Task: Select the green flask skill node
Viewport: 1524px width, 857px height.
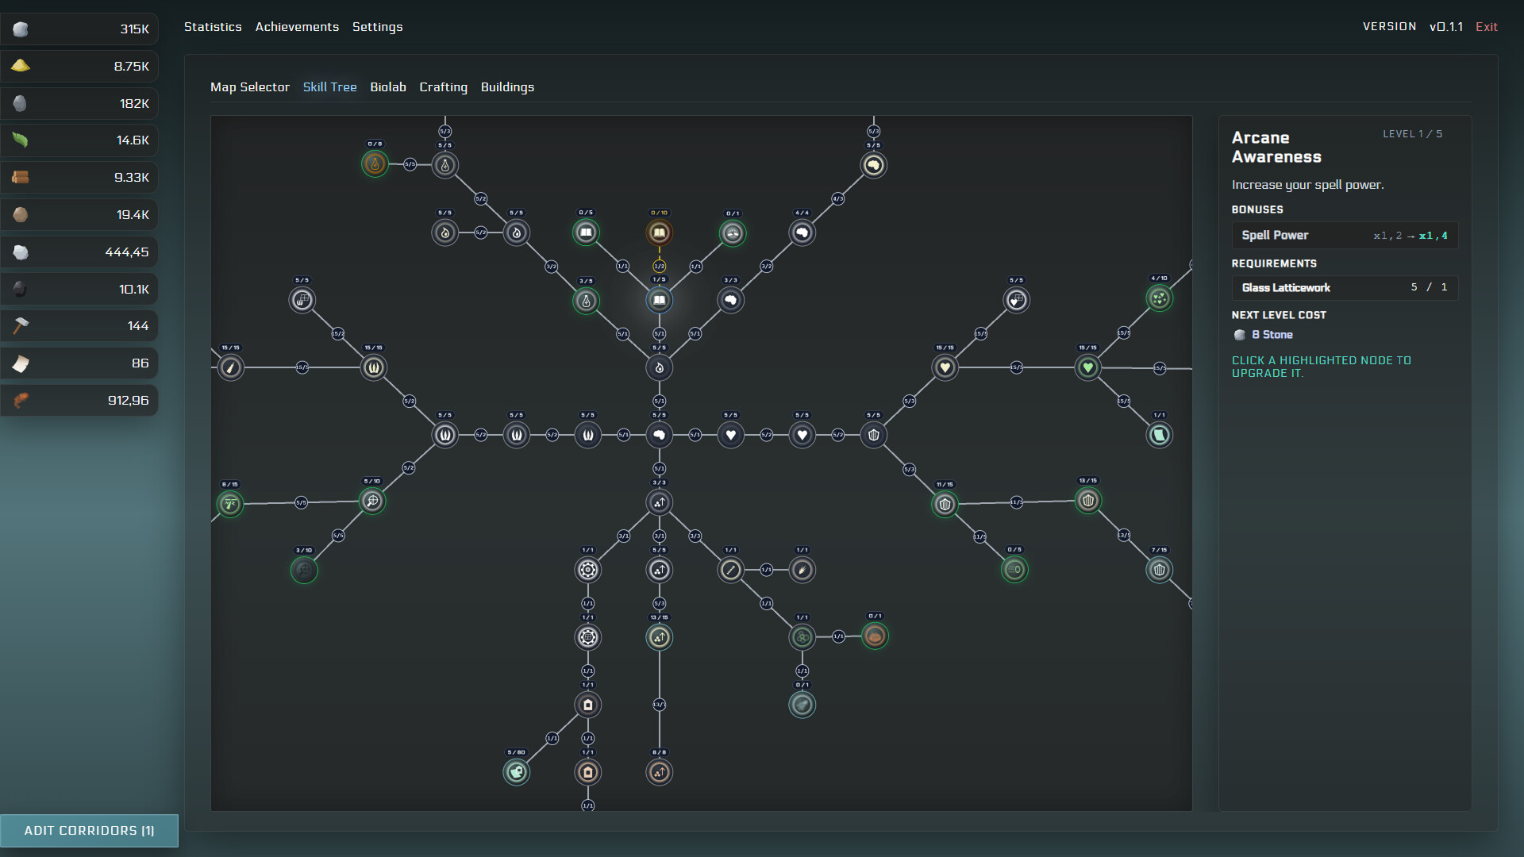Action: (x=587, y=300)
